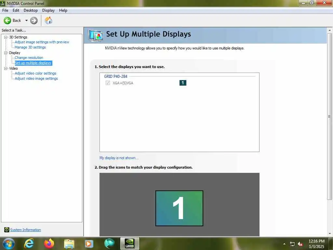Select Adjust video image settings
Image resolution: width=333 pixels, height=250 pixels.
point(36,78)
